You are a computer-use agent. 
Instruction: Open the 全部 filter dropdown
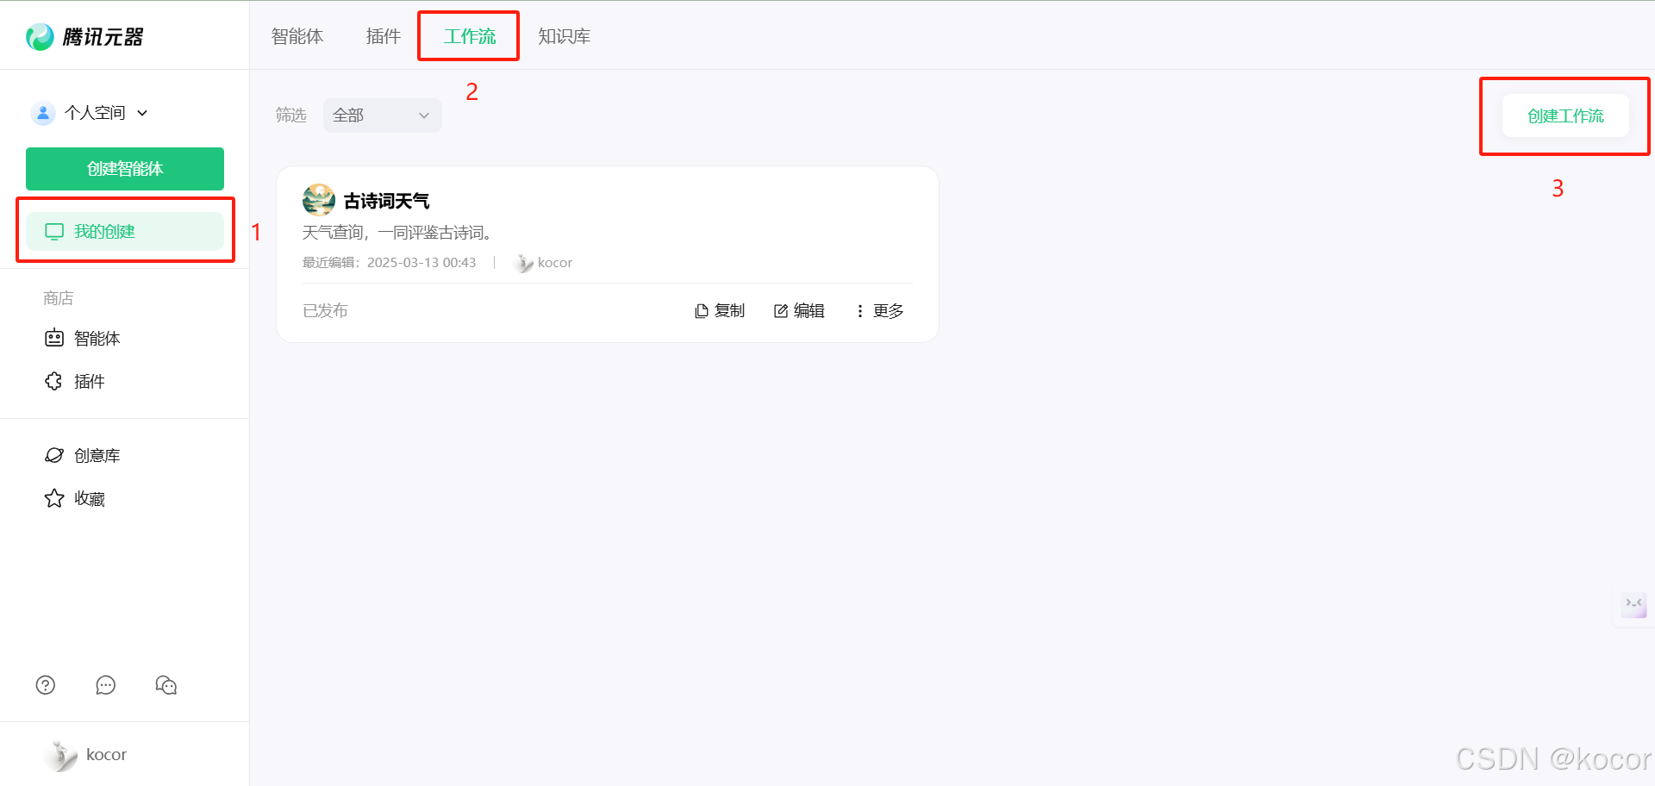[383, 115]
